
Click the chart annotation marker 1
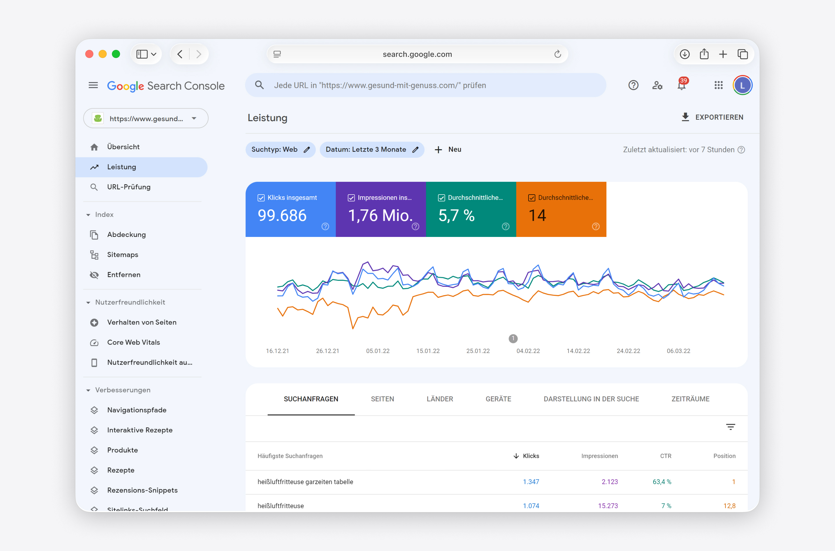tap(513, 338)
